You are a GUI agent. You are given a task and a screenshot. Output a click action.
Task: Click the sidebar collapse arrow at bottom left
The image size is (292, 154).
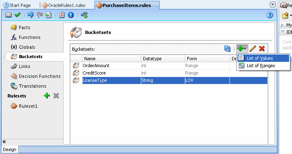pyautogui.click(x=4, y=142)
